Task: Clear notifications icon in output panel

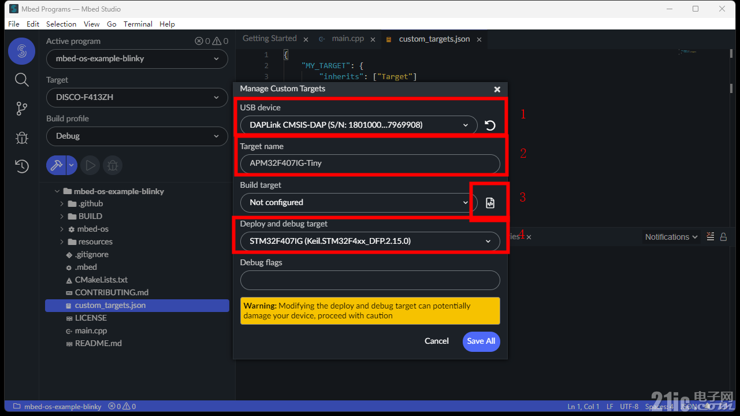Action: click(710, 236)
